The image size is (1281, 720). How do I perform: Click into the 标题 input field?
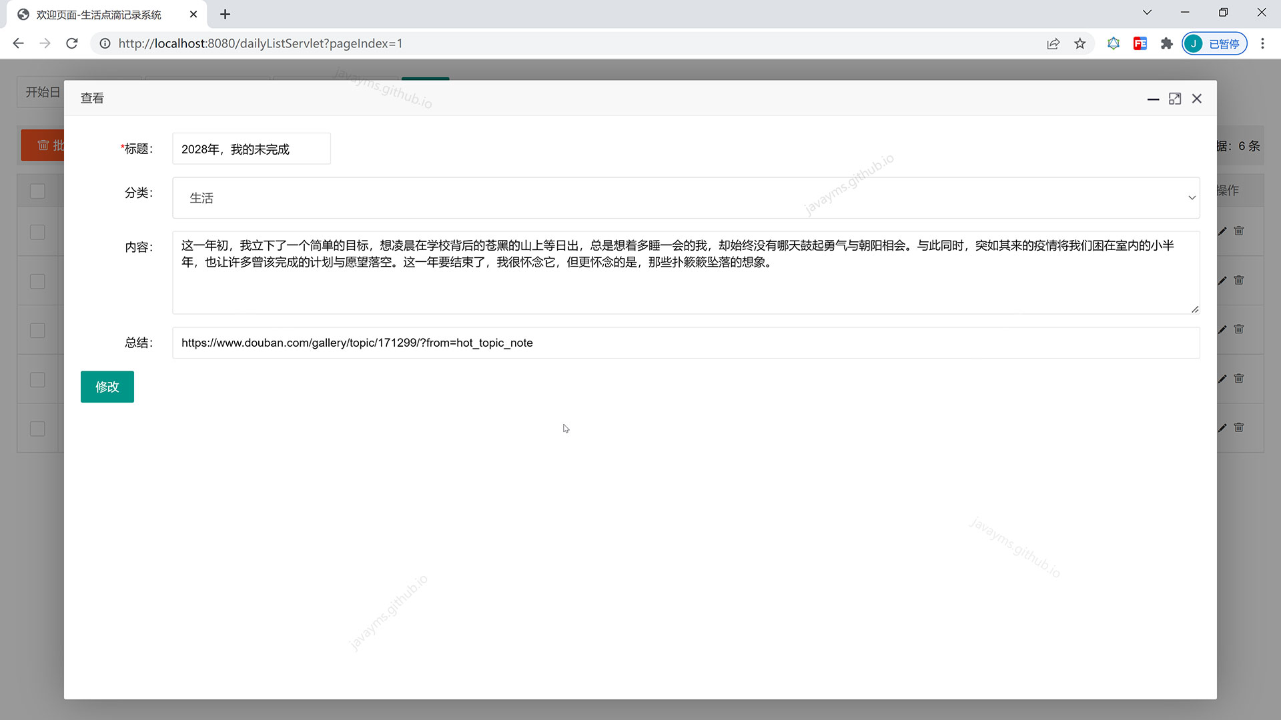click(x=251, y=149)
